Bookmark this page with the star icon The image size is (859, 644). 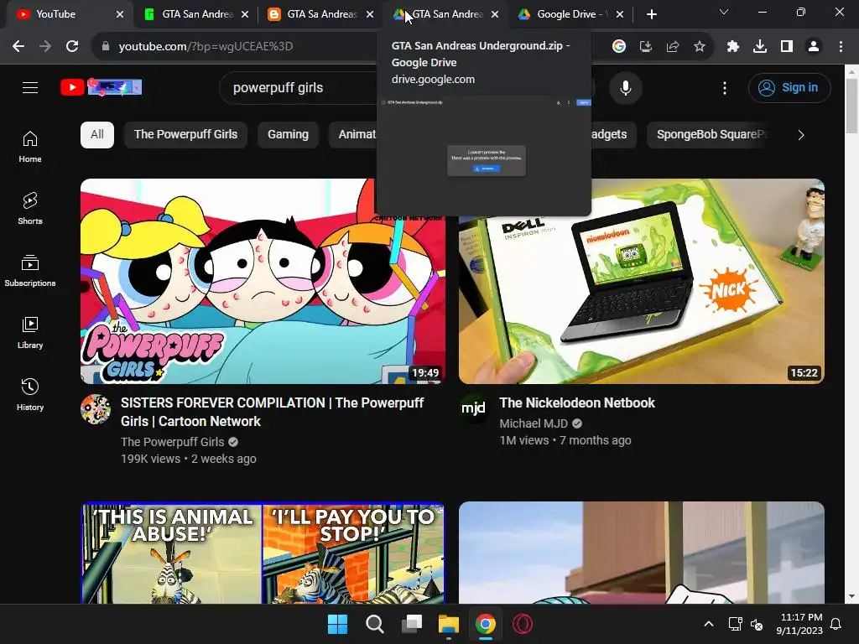(700, 47)
